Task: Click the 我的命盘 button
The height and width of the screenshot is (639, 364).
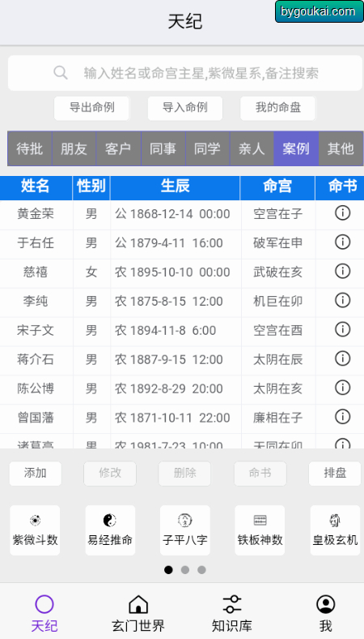Action: click(277, 108)
